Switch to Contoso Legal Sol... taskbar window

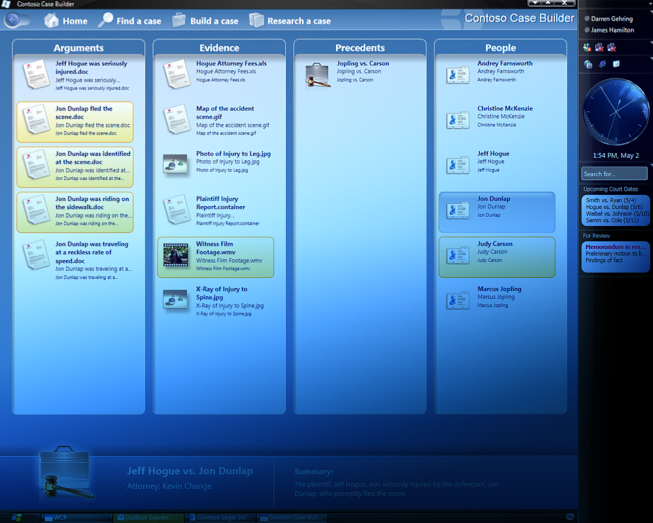pos(219,517)
